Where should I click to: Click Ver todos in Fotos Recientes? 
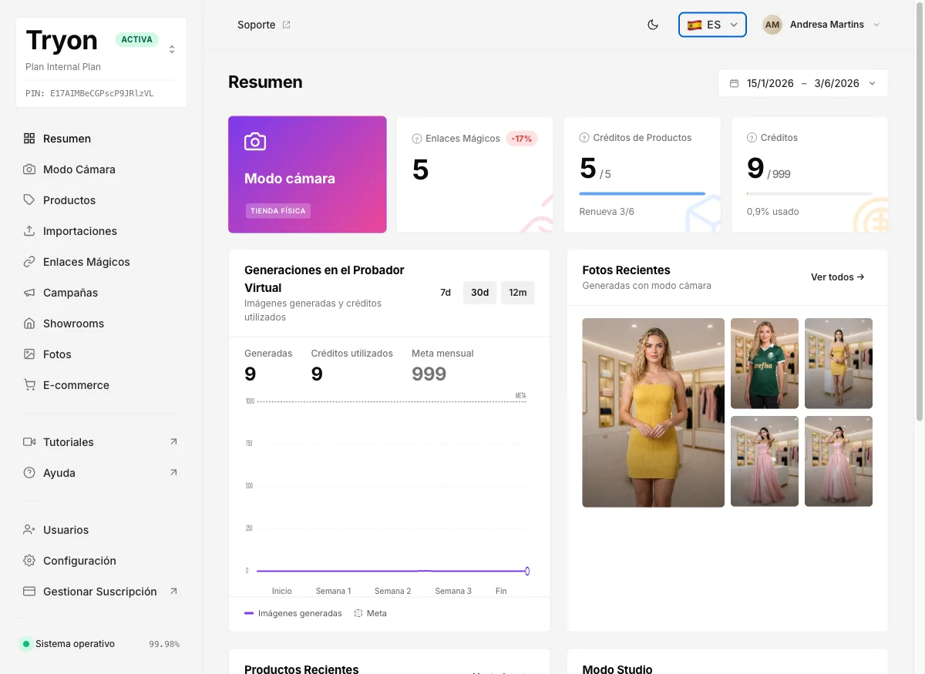838,277
